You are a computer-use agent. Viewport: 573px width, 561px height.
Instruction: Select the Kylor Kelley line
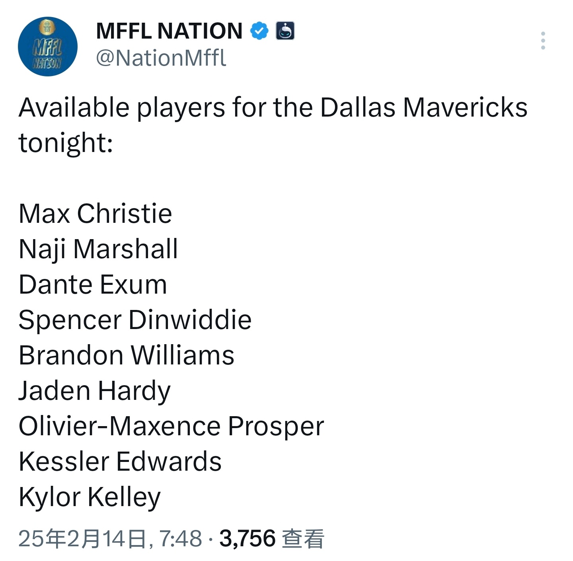pos(90,497)
